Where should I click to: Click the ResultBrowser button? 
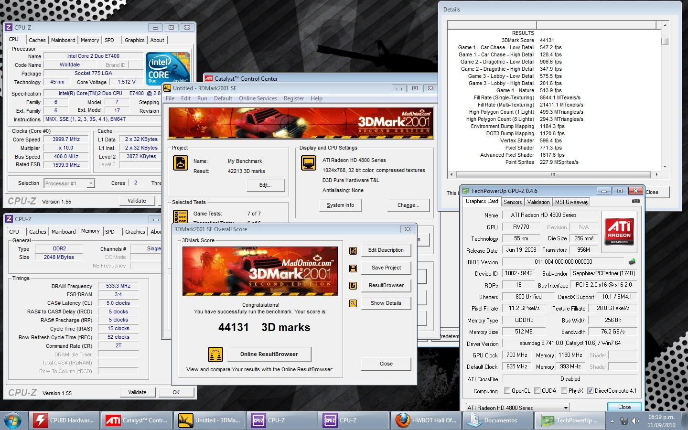pyautogui.click(x=386, y=285)
